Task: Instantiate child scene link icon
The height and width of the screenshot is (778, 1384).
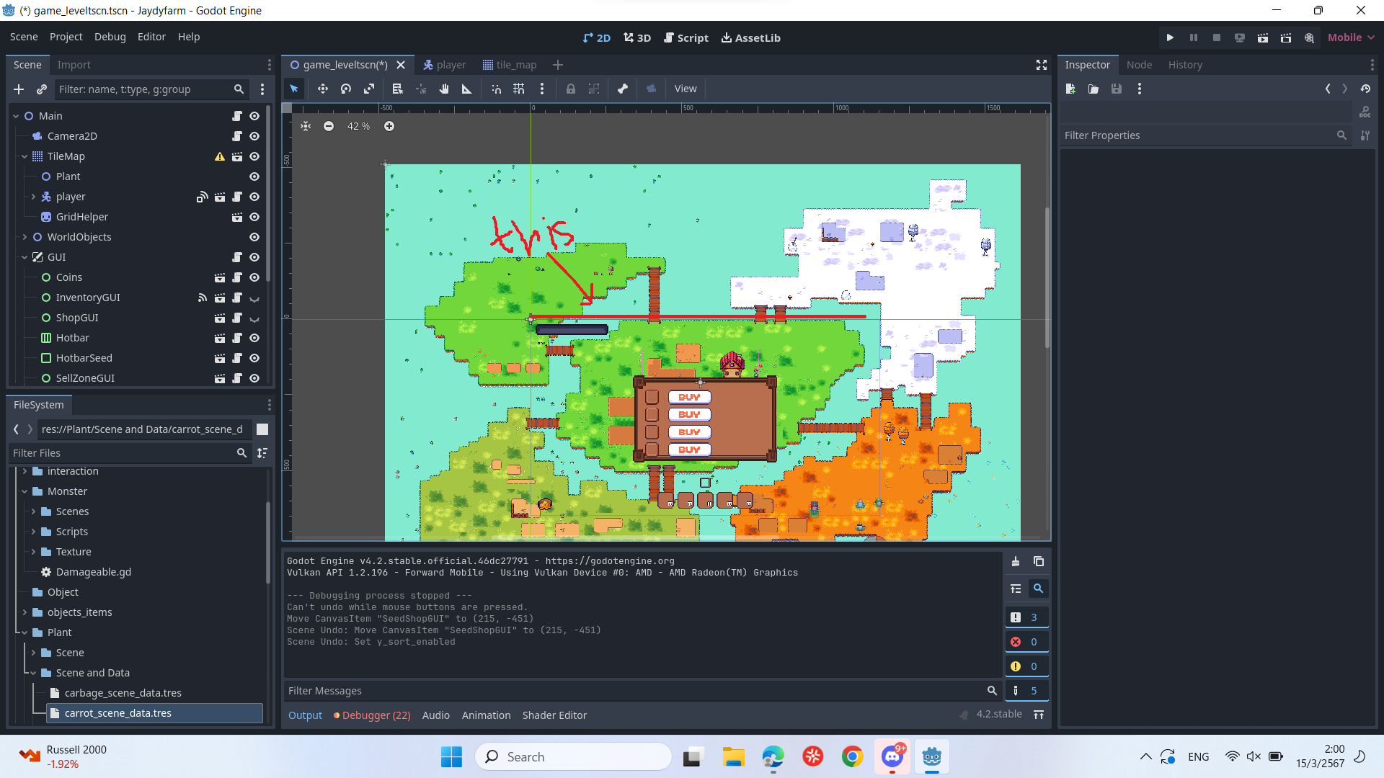Action: (x=42, y=89)
